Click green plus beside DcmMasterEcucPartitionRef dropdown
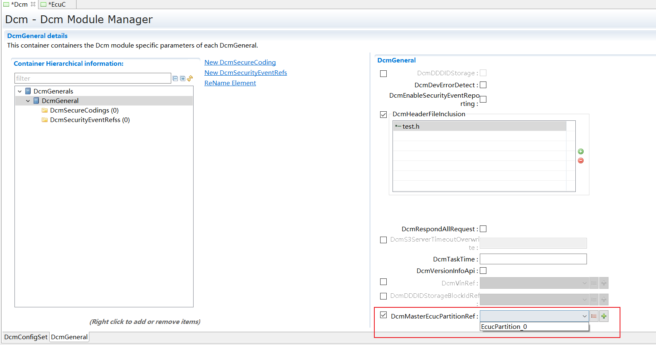 pos(604,316)
